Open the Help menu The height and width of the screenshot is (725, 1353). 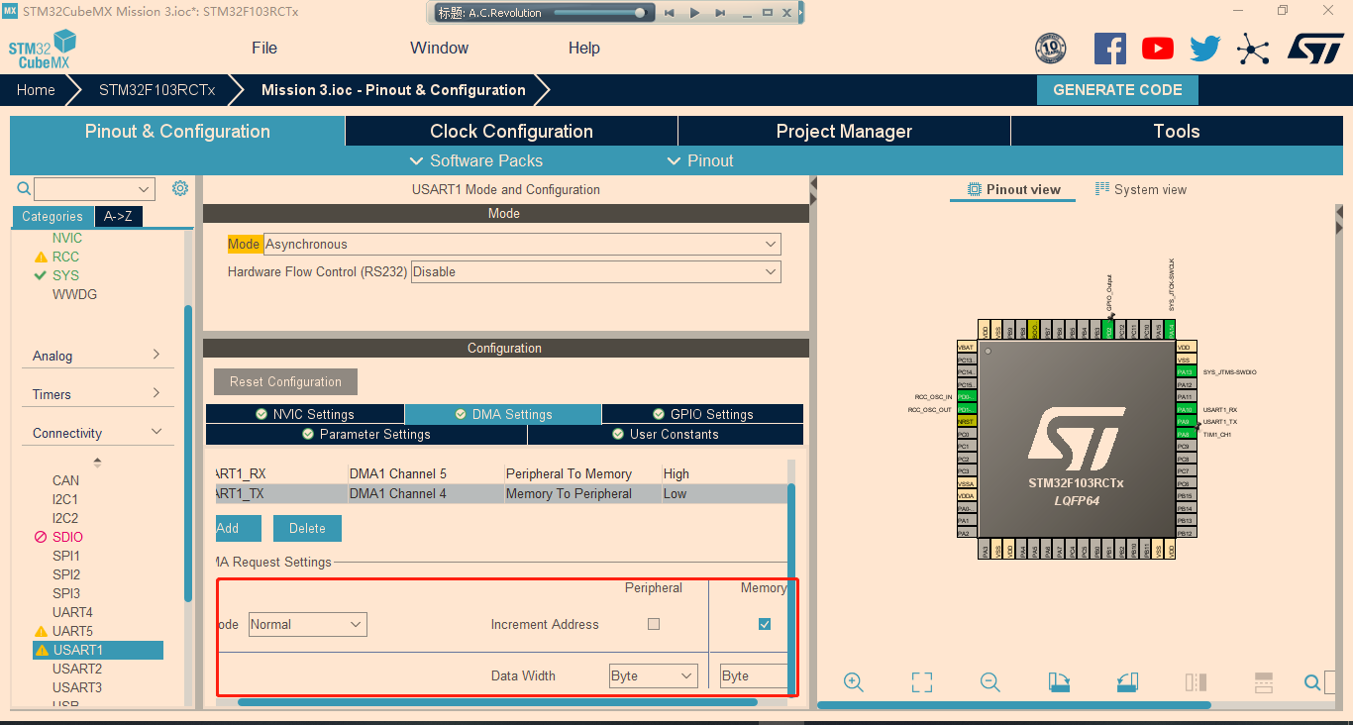(583, 48)
